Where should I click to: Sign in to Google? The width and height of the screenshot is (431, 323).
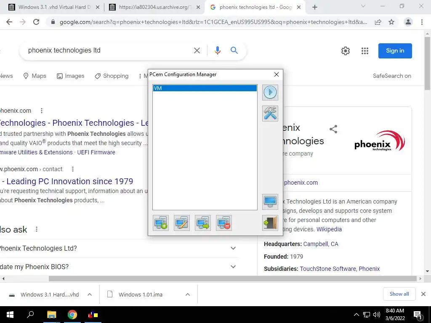(x=395, y=51)
